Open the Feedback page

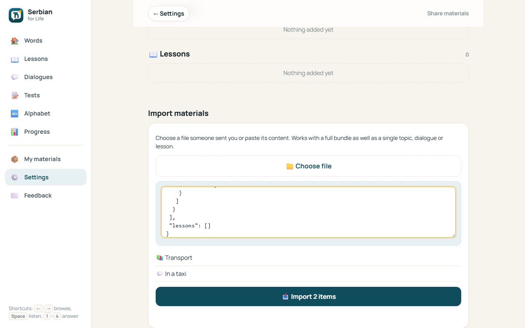pos(46,196)
